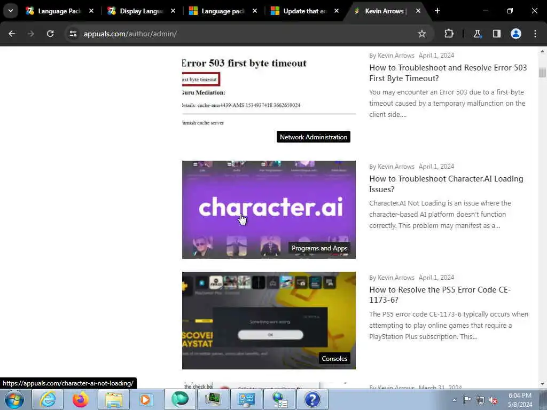Screen dimensions: 547x410
Task: Open the Help question mark taskbar icon
Action: pyautogui.click(x=312, y=399)
